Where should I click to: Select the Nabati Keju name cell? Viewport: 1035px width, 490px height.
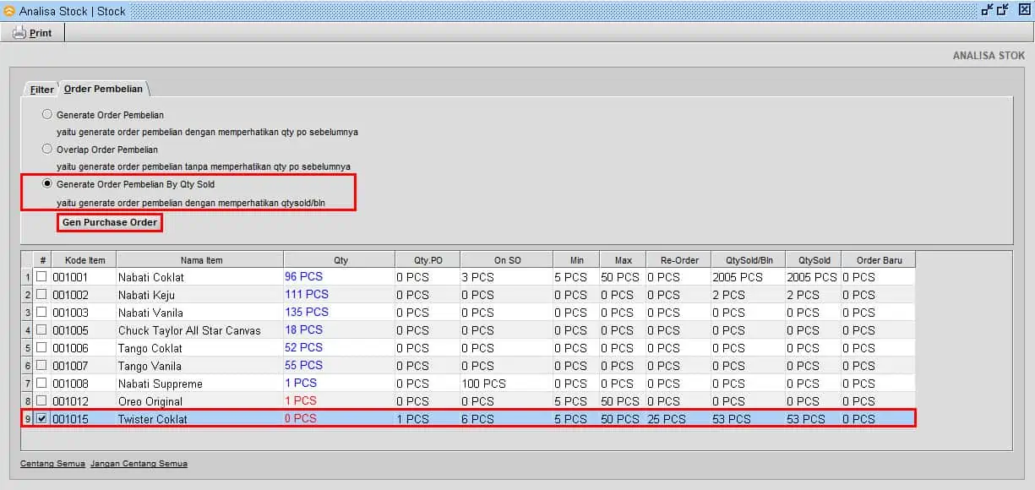click(200, 295)
